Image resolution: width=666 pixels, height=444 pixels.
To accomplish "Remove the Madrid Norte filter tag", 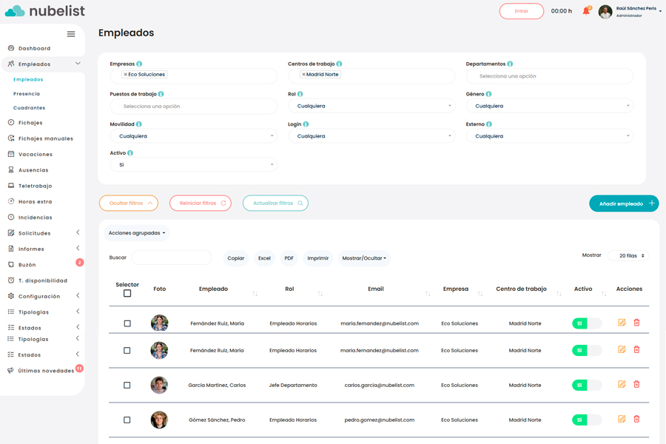I will 303,75.
